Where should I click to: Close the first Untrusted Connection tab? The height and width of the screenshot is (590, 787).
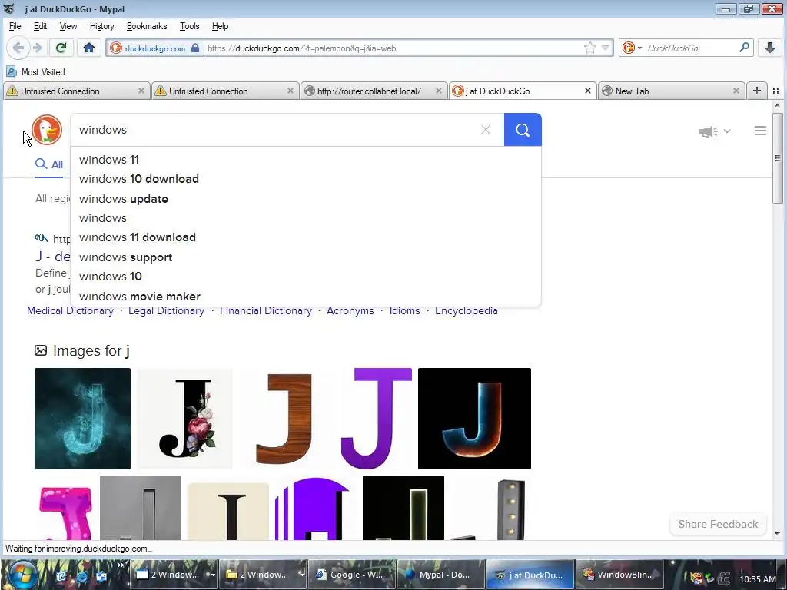[x=141, y=91]
